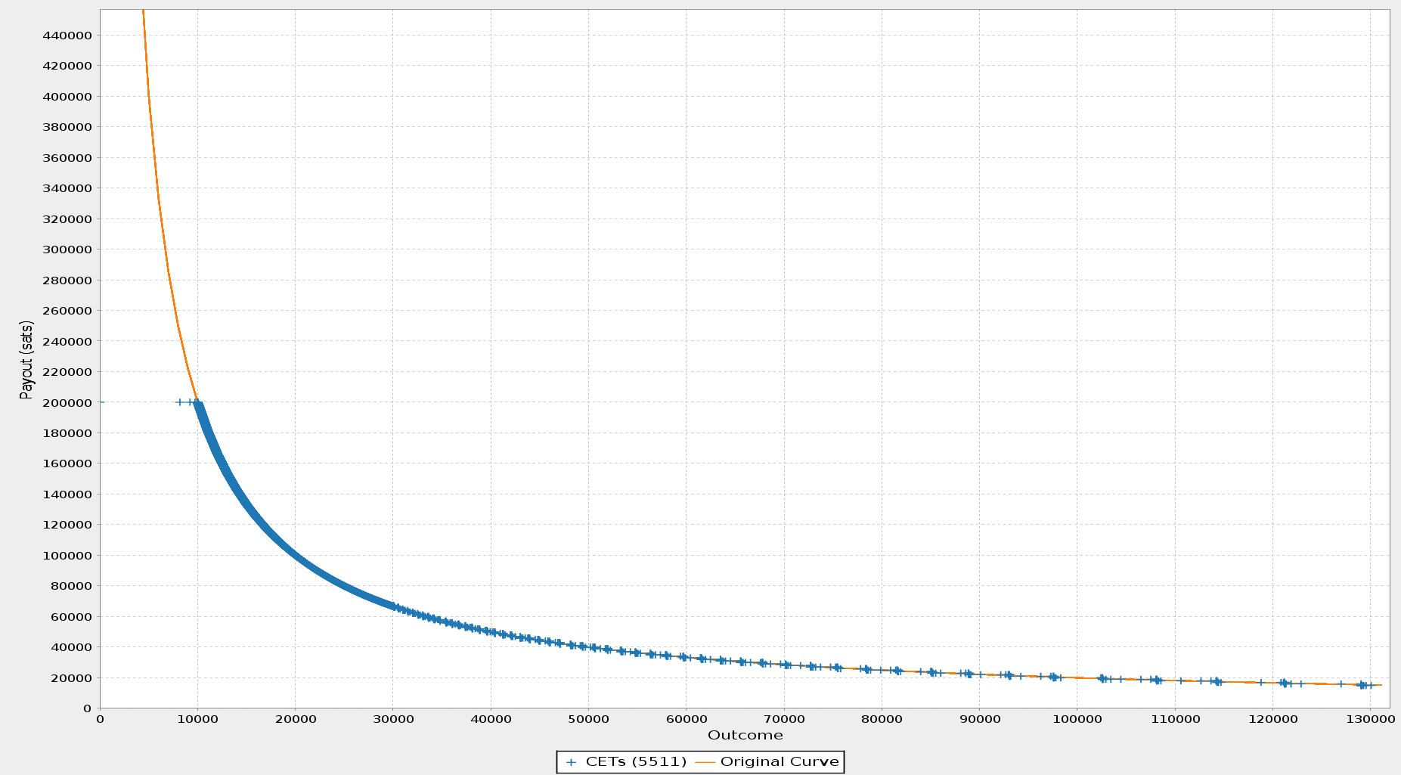The width and height of the screenshot is (1401, 775).
Task: Click the 70000 tick label on x-axis
Action: (x=784, y=721)
